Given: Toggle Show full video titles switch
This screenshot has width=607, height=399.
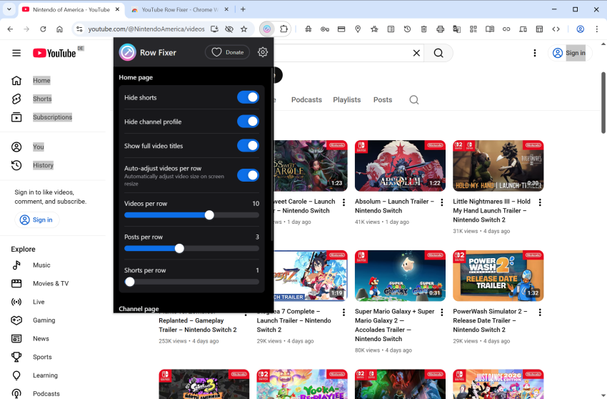Looking at the screenshot, I should point(248,146).
